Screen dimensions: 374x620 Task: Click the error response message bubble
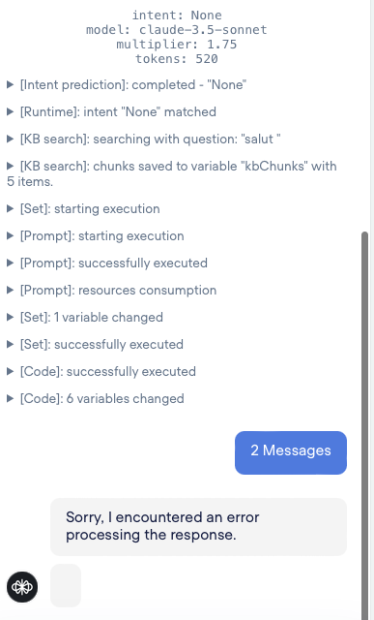coord(198,527)
